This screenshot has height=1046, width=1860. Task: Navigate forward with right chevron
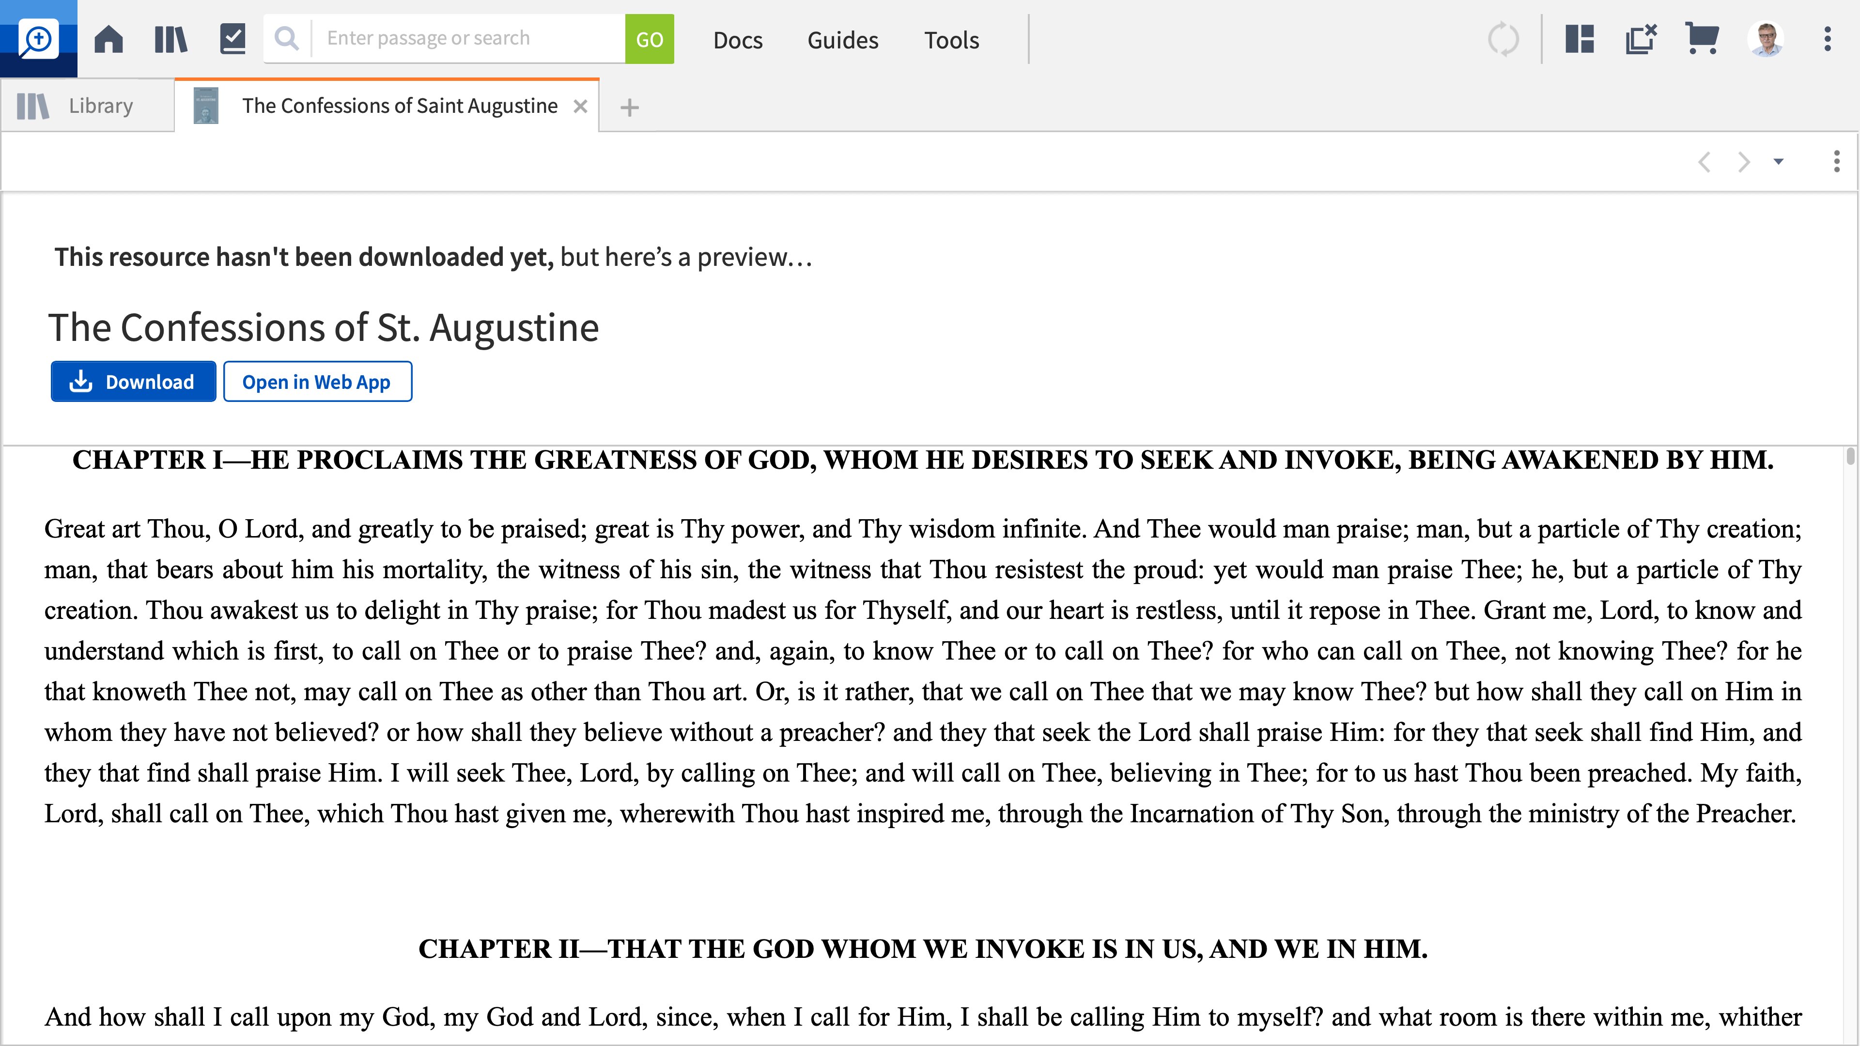(x=1744, y=162)
